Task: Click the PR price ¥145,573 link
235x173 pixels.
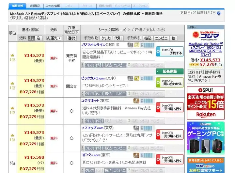Action: [x=210, y=60]
